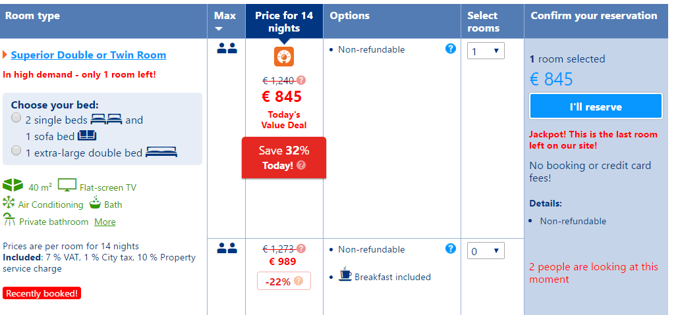The width and height of the screenshot is (680, 315).
Task: Click red Recently booked! label
Action: click(42, 293)
